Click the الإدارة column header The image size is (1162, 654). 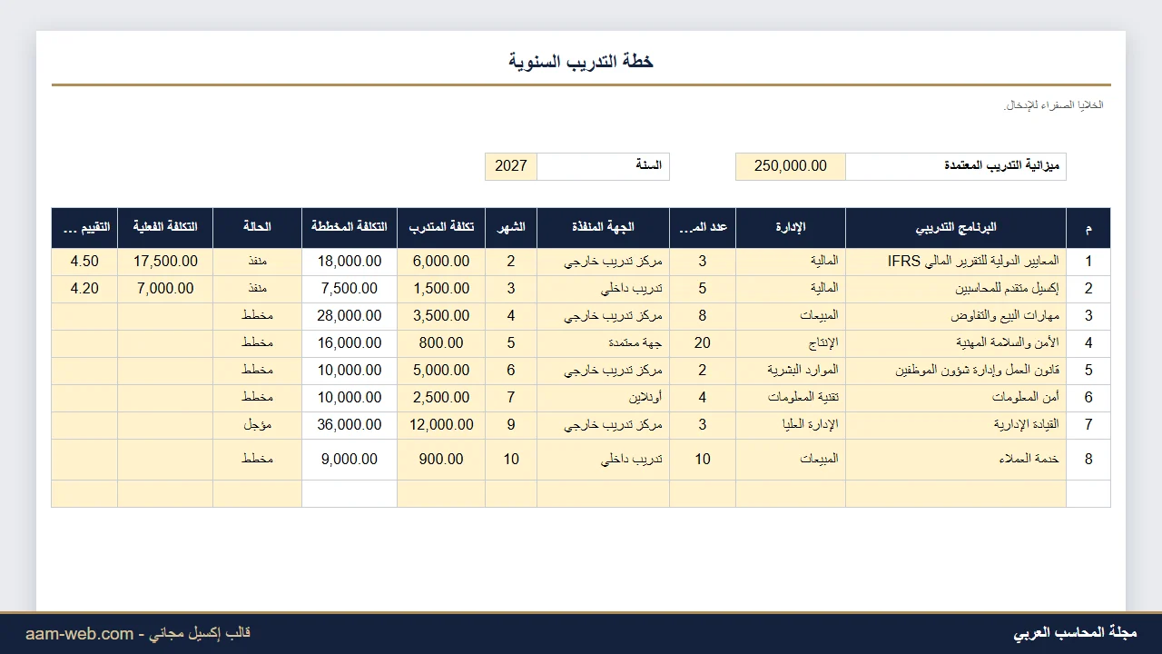[790, 228]
